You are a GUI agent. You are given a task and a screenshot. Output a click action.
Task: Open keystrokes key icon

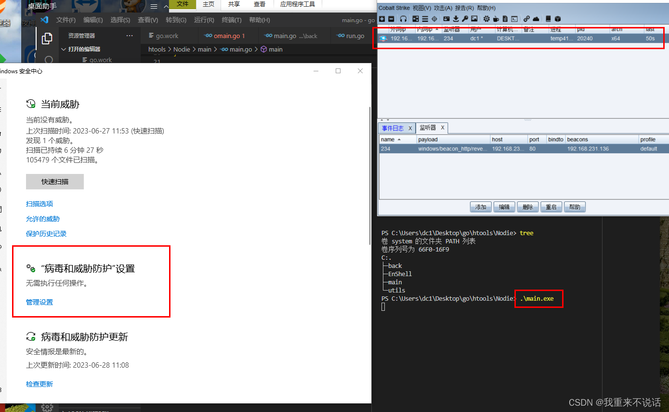465,19
